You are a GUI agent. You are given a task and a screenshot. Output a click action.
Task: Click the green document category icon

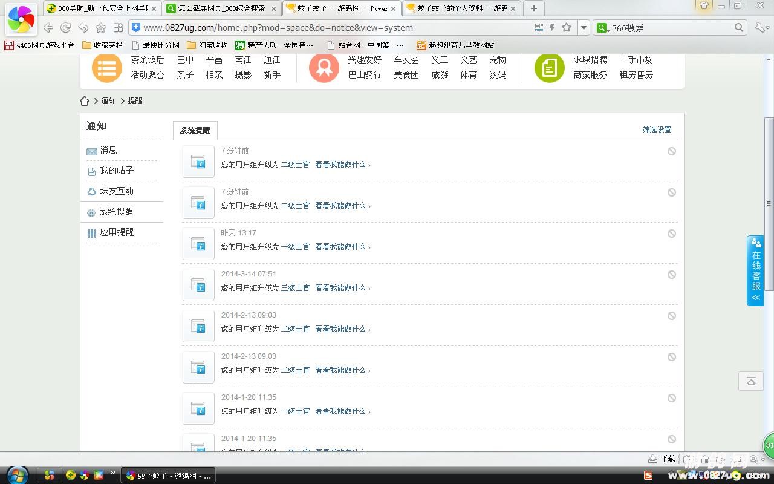[x=549, y=68]
